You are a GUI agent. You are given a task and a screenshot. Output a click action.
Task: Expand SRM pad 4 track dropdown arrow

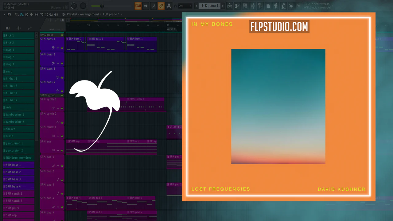click(x=58, y=207)
